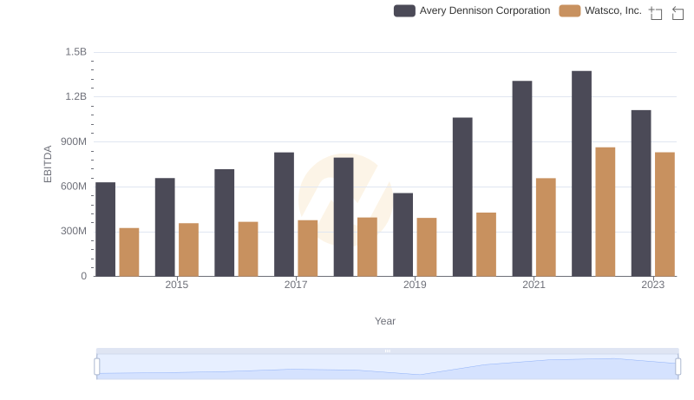Viewport: 694px width, 400px height.
Task: Click the zoom select box icon
Action: [x=656, y=13]
